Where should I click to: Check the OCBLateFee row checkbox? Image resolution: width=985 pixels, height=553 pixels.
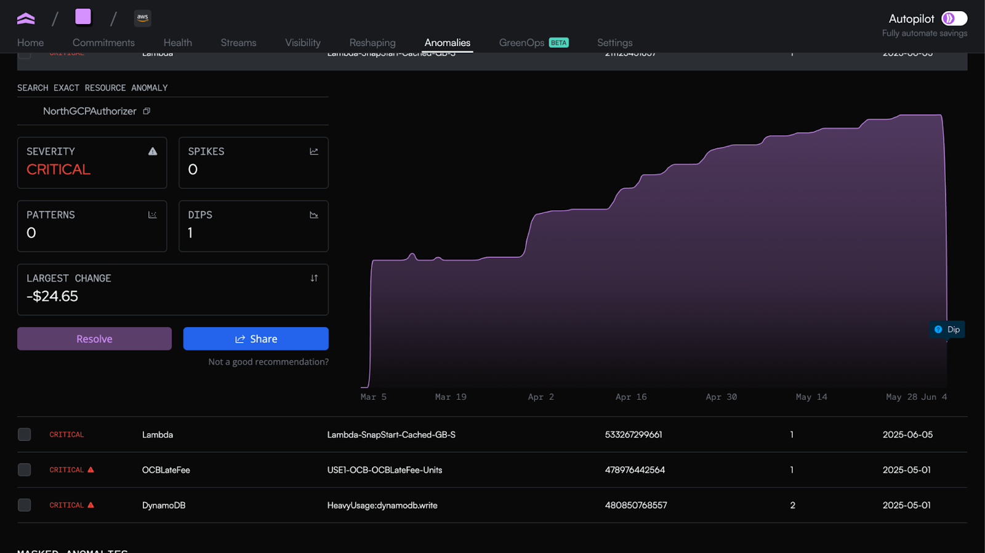pos(24,470)
